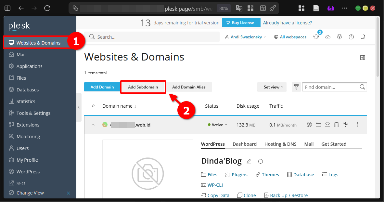This screenshot has height=202, width=384.
Task: Toggle dark mode with the moon icon
Action: 363,37
